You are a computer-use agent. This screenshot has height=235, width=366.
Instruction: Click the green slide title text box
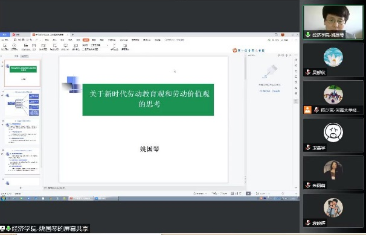click(x=148, y=99)
